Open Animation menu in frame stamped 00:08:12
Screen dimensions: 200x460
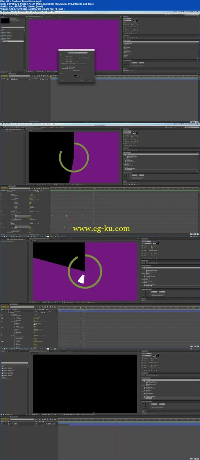coord(39,124)
